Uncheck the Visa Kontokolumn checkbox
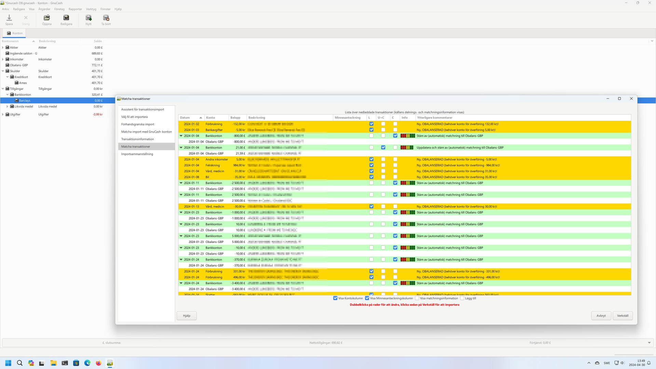The height and width of the screenshot is (369, 656). [335, 298]
